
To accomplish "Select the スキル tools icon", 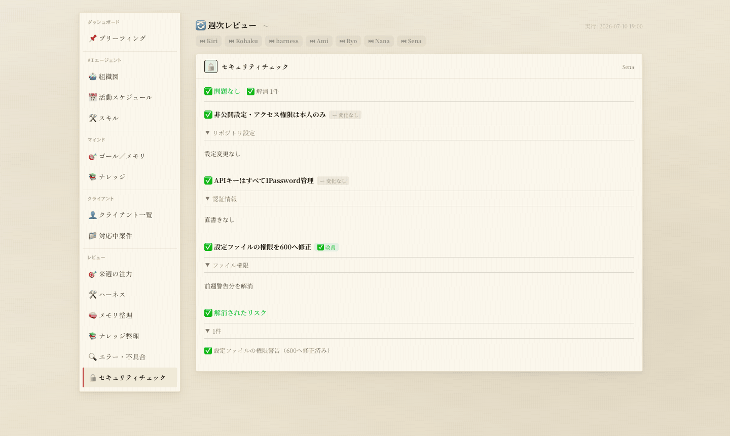I will (93, 118).
